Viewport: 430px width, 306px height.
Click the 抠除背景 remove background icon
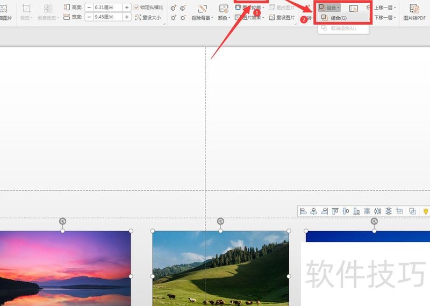202,9
